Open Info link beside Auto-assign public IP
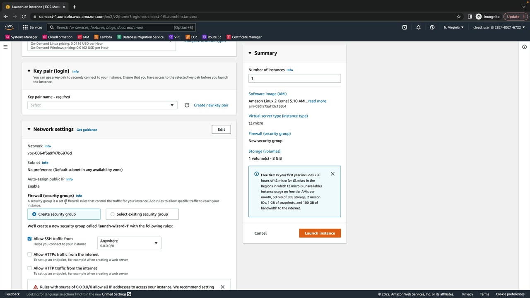Viewport: 530px width, 298px height. 70,179
